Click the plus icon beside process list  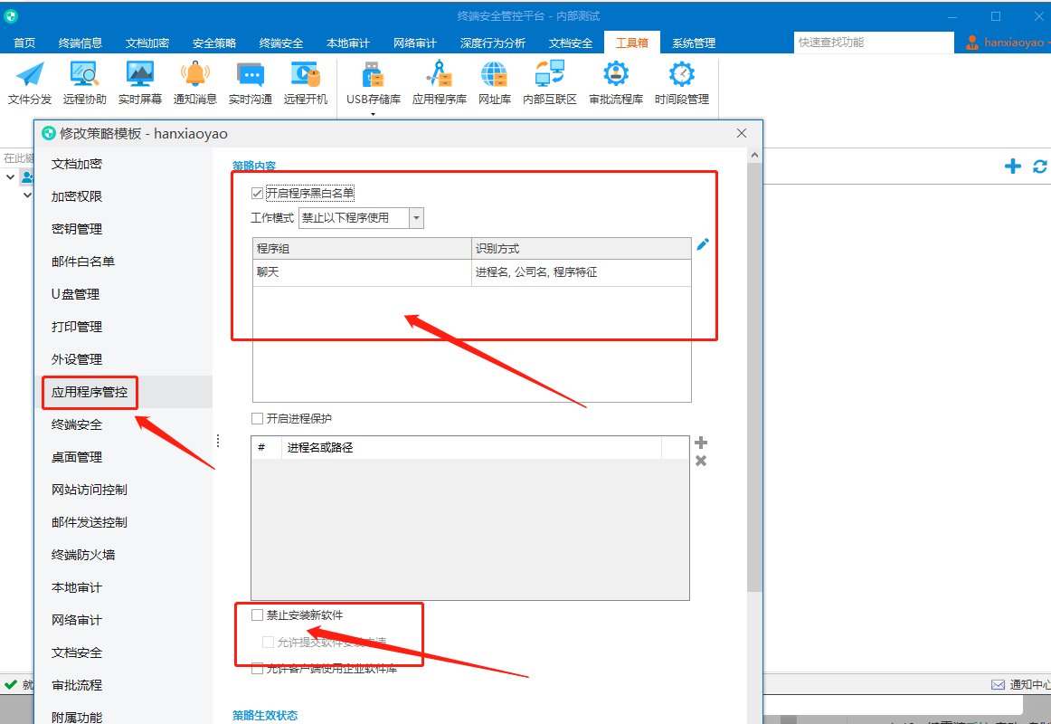coord(700,443)
